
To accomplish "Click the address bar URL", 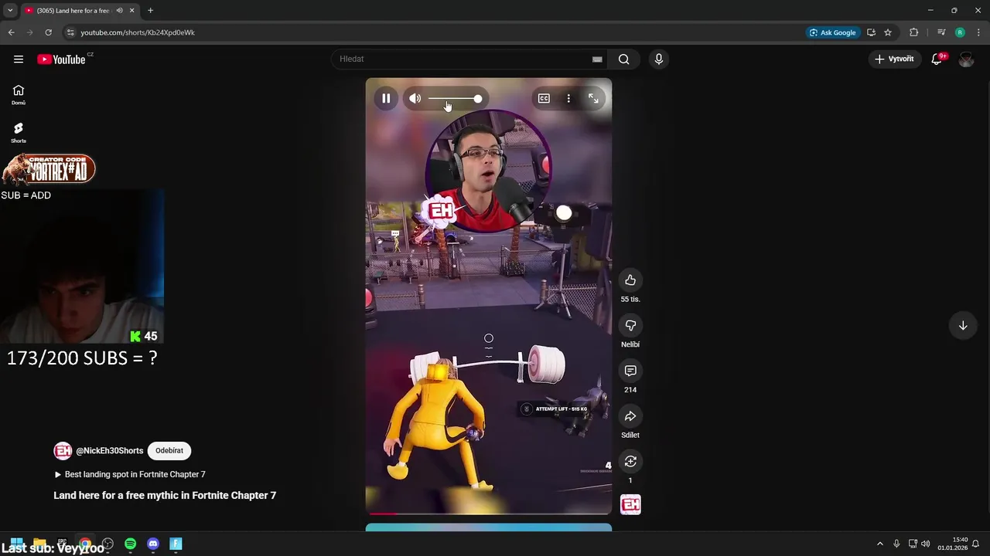I will pos(138,32).
